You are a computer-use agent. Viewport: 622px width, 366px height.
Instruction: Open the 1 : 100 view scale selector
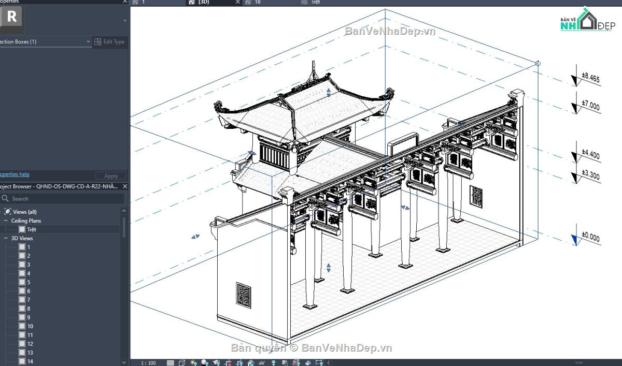pos(149,363)
